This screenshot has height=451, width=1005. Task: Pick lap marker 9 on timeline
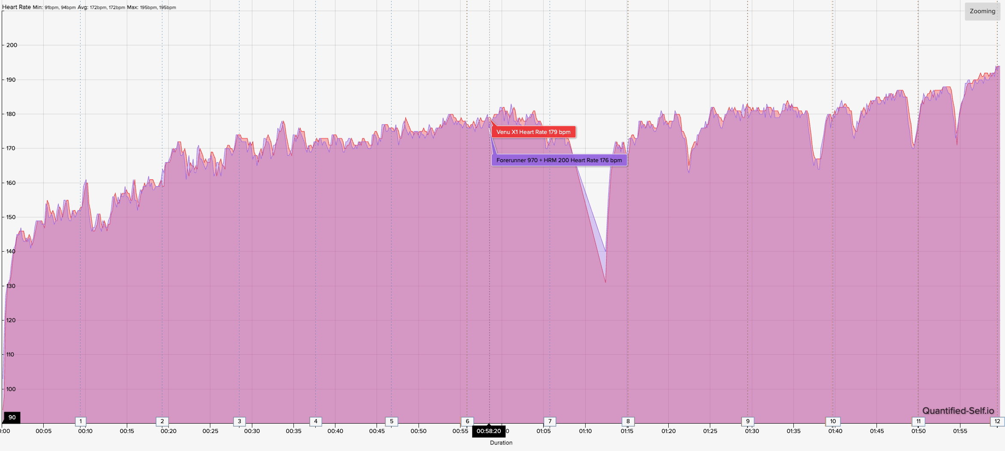pos(748,421)
